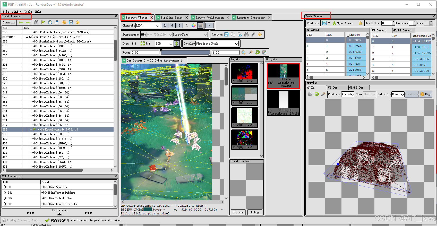Open File menu
Screen dimensions: 437x226
click(6, 12)
